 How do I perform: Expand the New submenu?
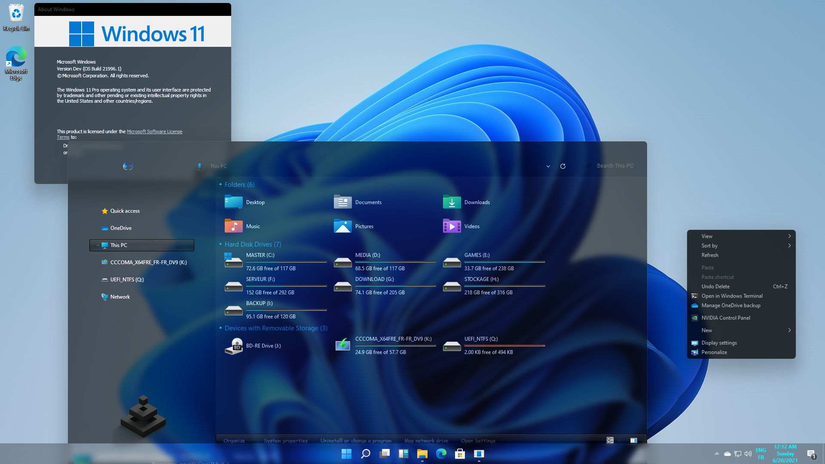click(741, 330)
